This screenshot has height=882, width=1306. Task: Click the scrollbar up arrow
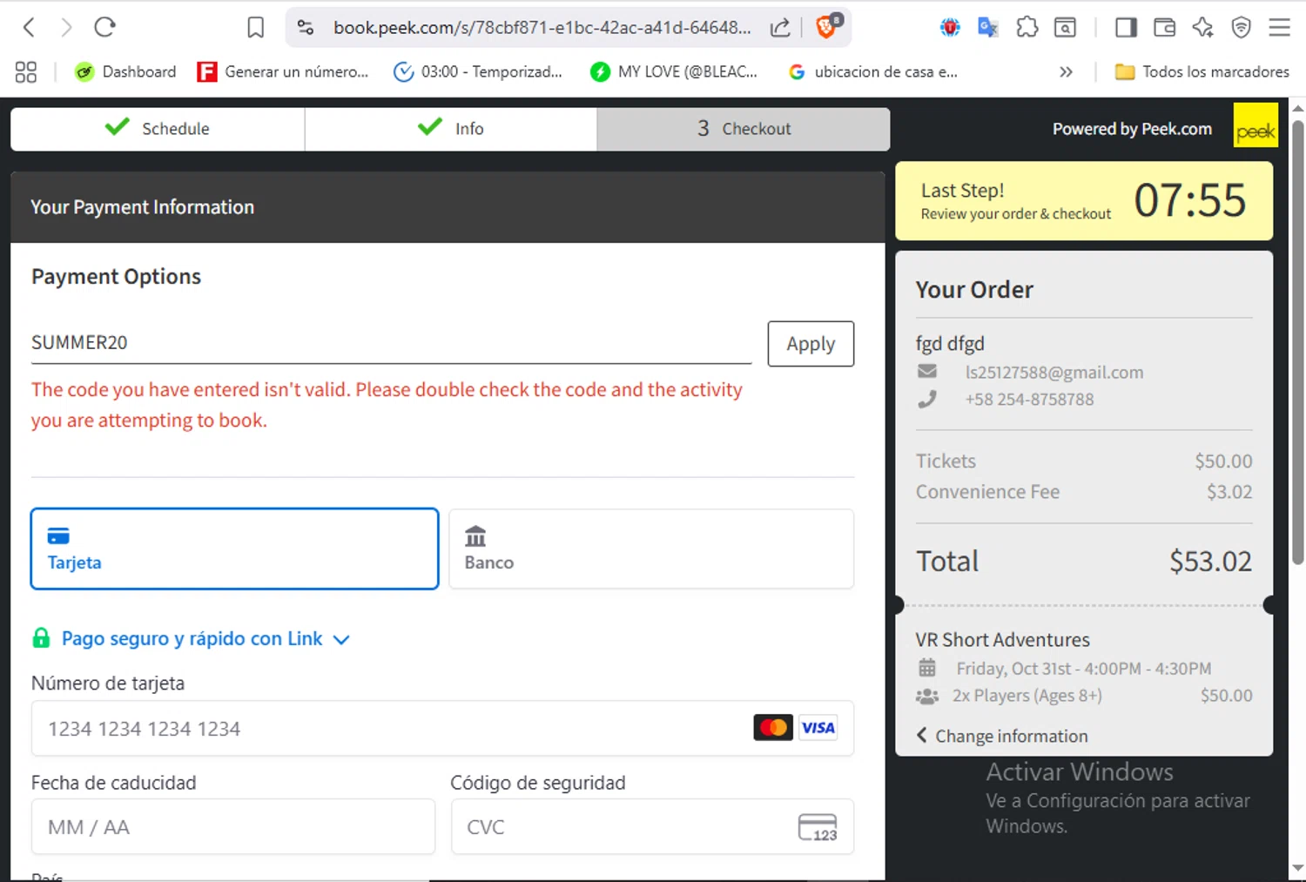point(1297,109)
